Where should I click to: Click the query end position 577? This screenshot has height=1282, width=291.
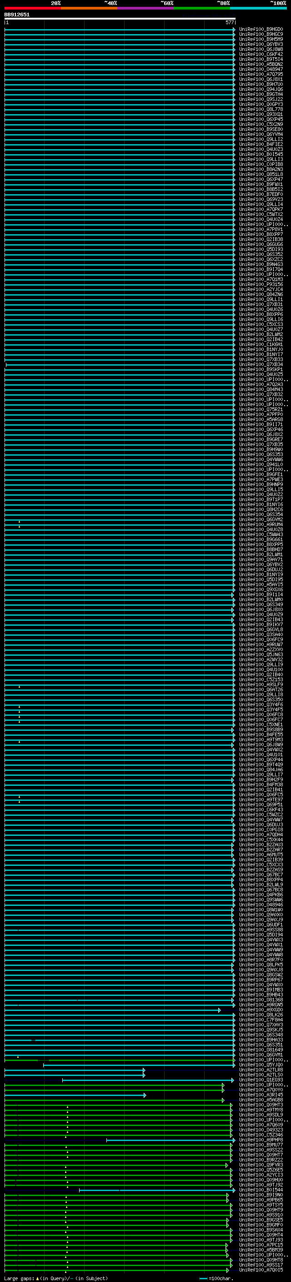point(229,22)
